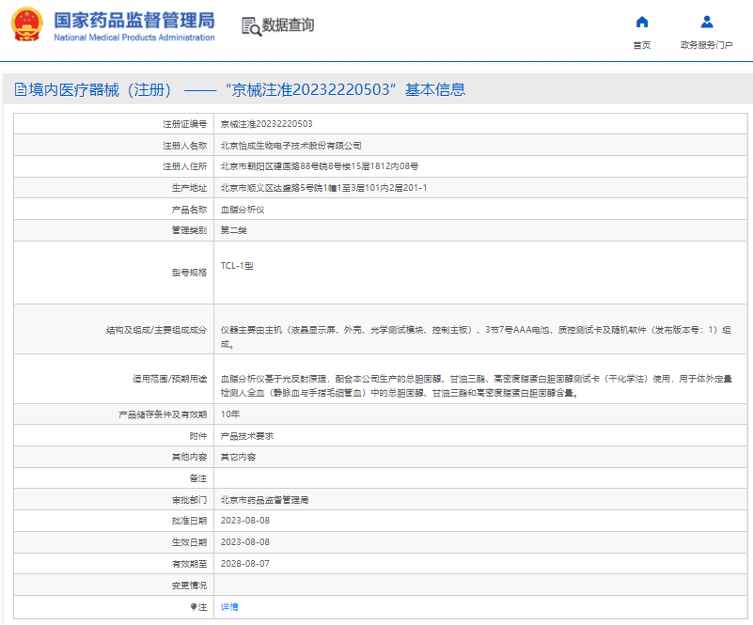The height and width of the screenshot is (625, 753).
Task: Click the 其他内容 row label
Action: coord(189,457)
